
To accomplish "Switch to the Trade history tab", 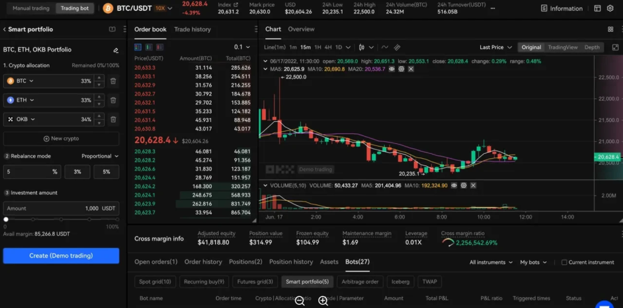I will pyautogui.click(x=192, y=29).
